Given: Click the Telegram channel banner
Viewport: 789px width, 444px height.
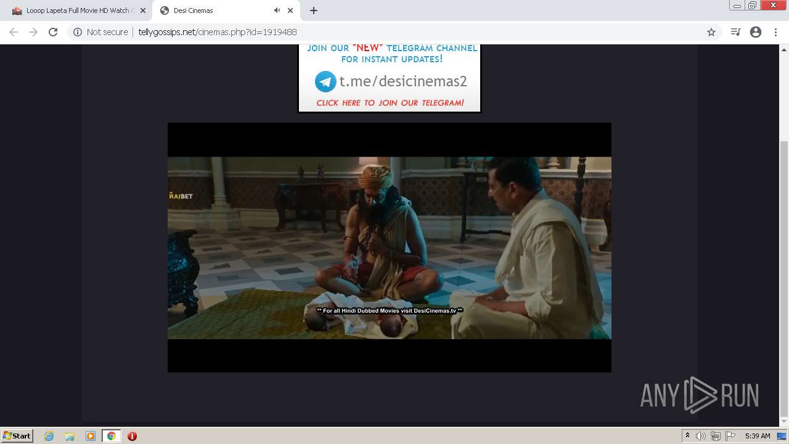Looking at the screenshot, I should click(390, 78).
